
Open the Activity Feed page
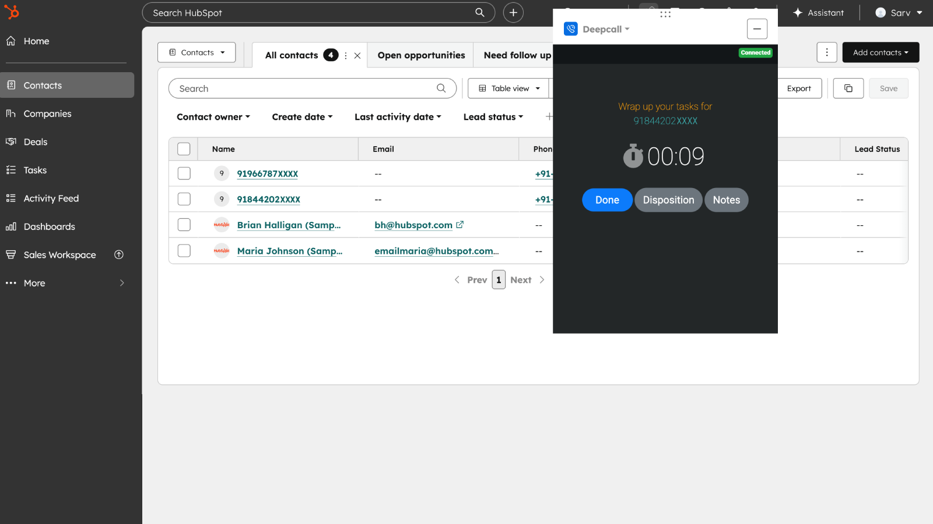coord(51,199)
